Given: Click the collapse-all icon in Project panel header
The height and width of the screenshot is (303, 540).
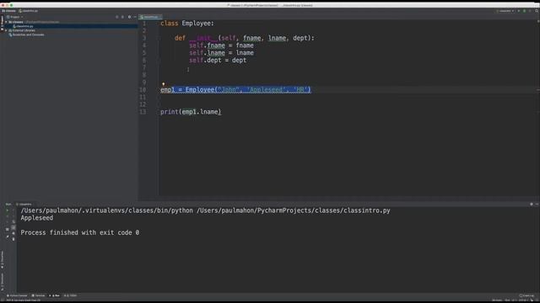Looking at the screenshot, I should click(x=122, y=17).
